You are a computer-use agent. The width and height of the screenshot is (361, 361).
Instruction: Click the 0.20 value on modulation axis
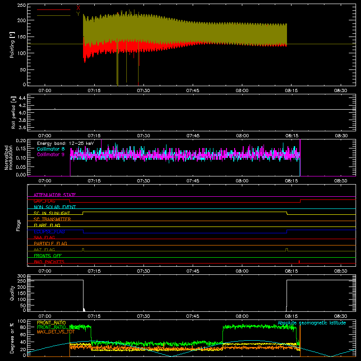(x=21, y=140)
